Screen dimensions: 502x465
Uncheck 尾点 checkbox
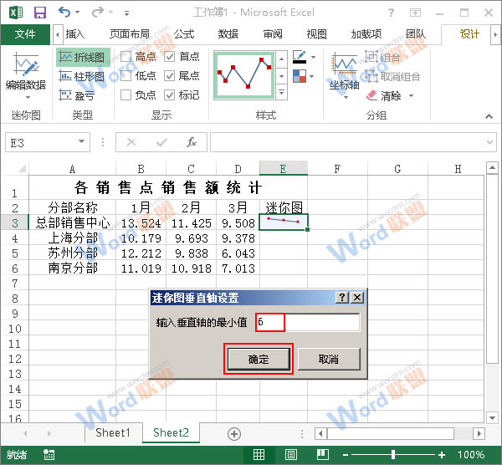pyautogui.click(x=169, y=76)
